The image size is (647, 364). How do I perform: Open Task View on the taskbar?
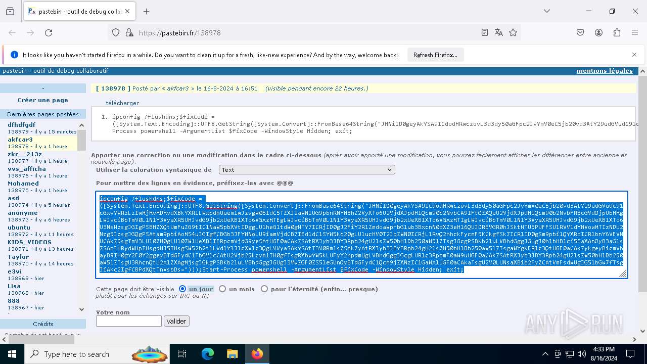[182, 354]
